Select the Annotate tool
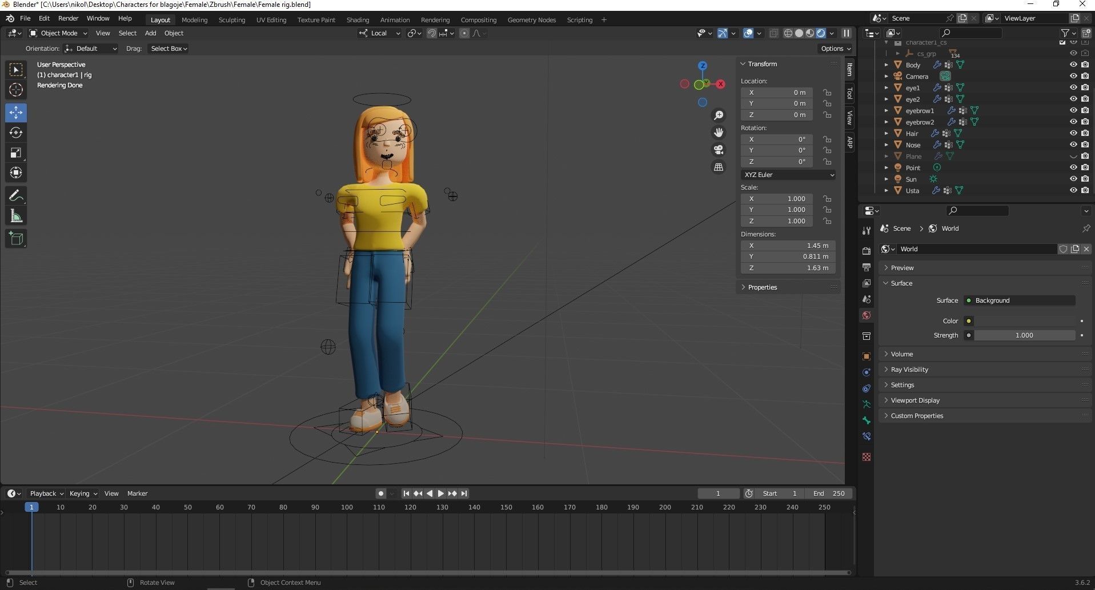 pyautogui.click(x=16, y=196)
